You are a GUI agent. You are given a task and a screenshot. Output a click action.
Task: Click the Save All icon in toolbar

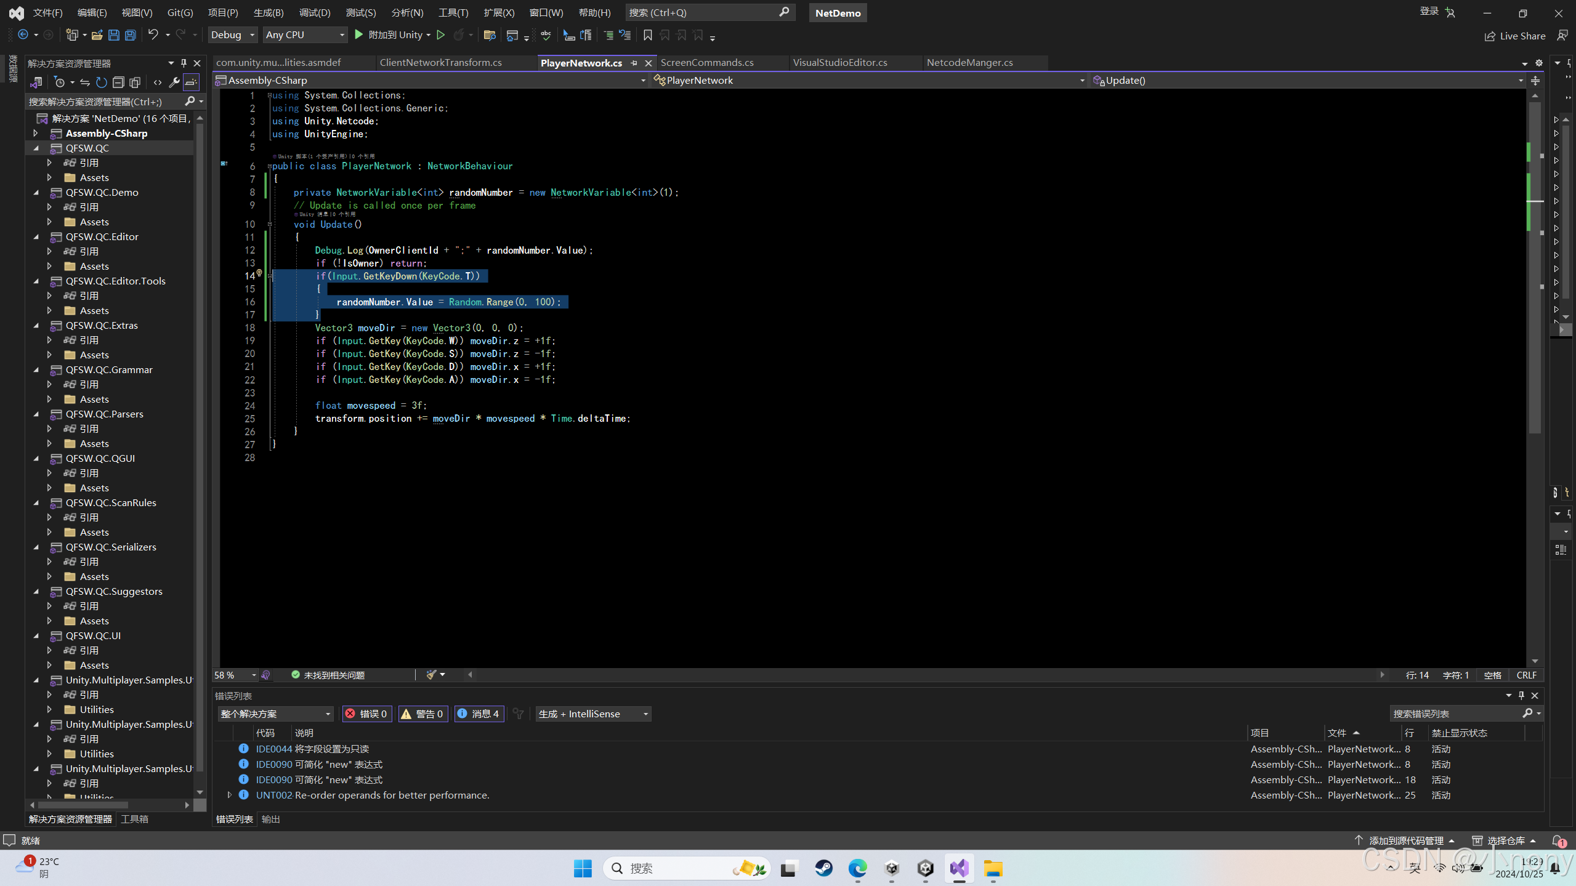129,35
